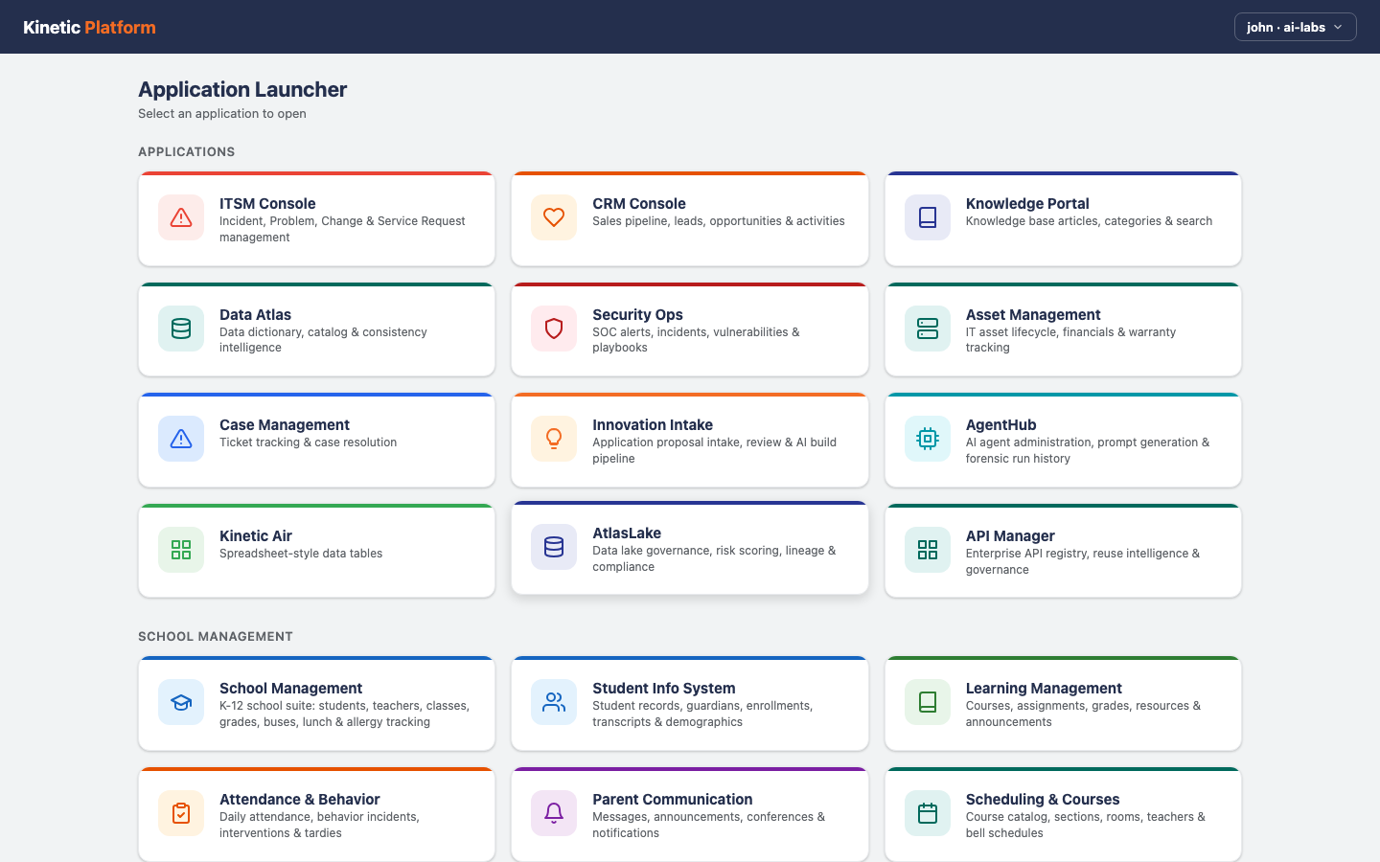Click the Attendance & Behavior clipboard icon

pyautogui.click(x=181, y=812)
